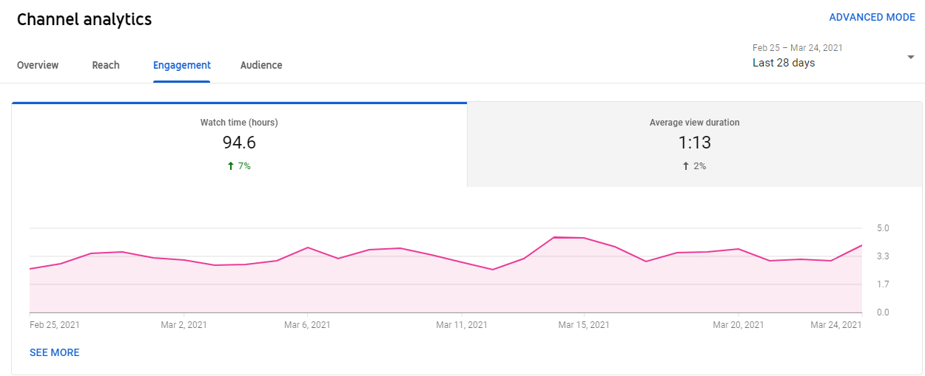The image size is (925, 376).
Task: Select the Last 28 days range
Action: click(784, 63)
